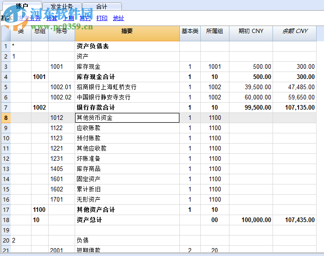Click the 其他货币资金 description cell

[127, 118]
